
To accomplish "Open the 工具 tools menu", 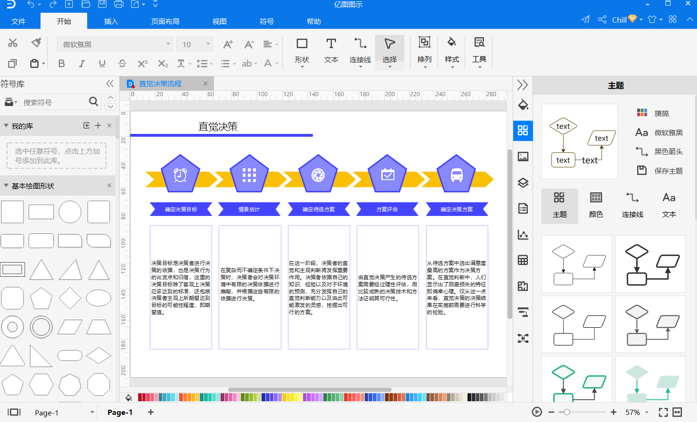I will [x=479, y=51].
